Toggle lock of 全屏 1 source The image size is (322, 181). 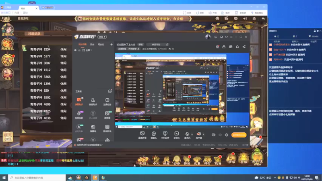pos(79,50)
